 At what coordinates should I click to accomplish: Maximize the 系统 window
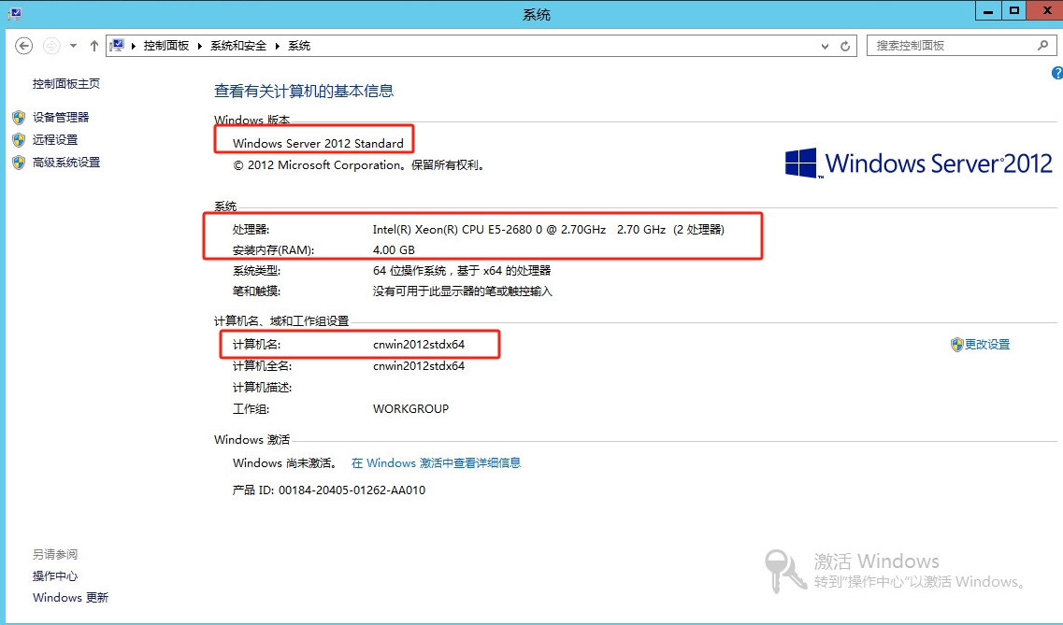pos(1014,11)
